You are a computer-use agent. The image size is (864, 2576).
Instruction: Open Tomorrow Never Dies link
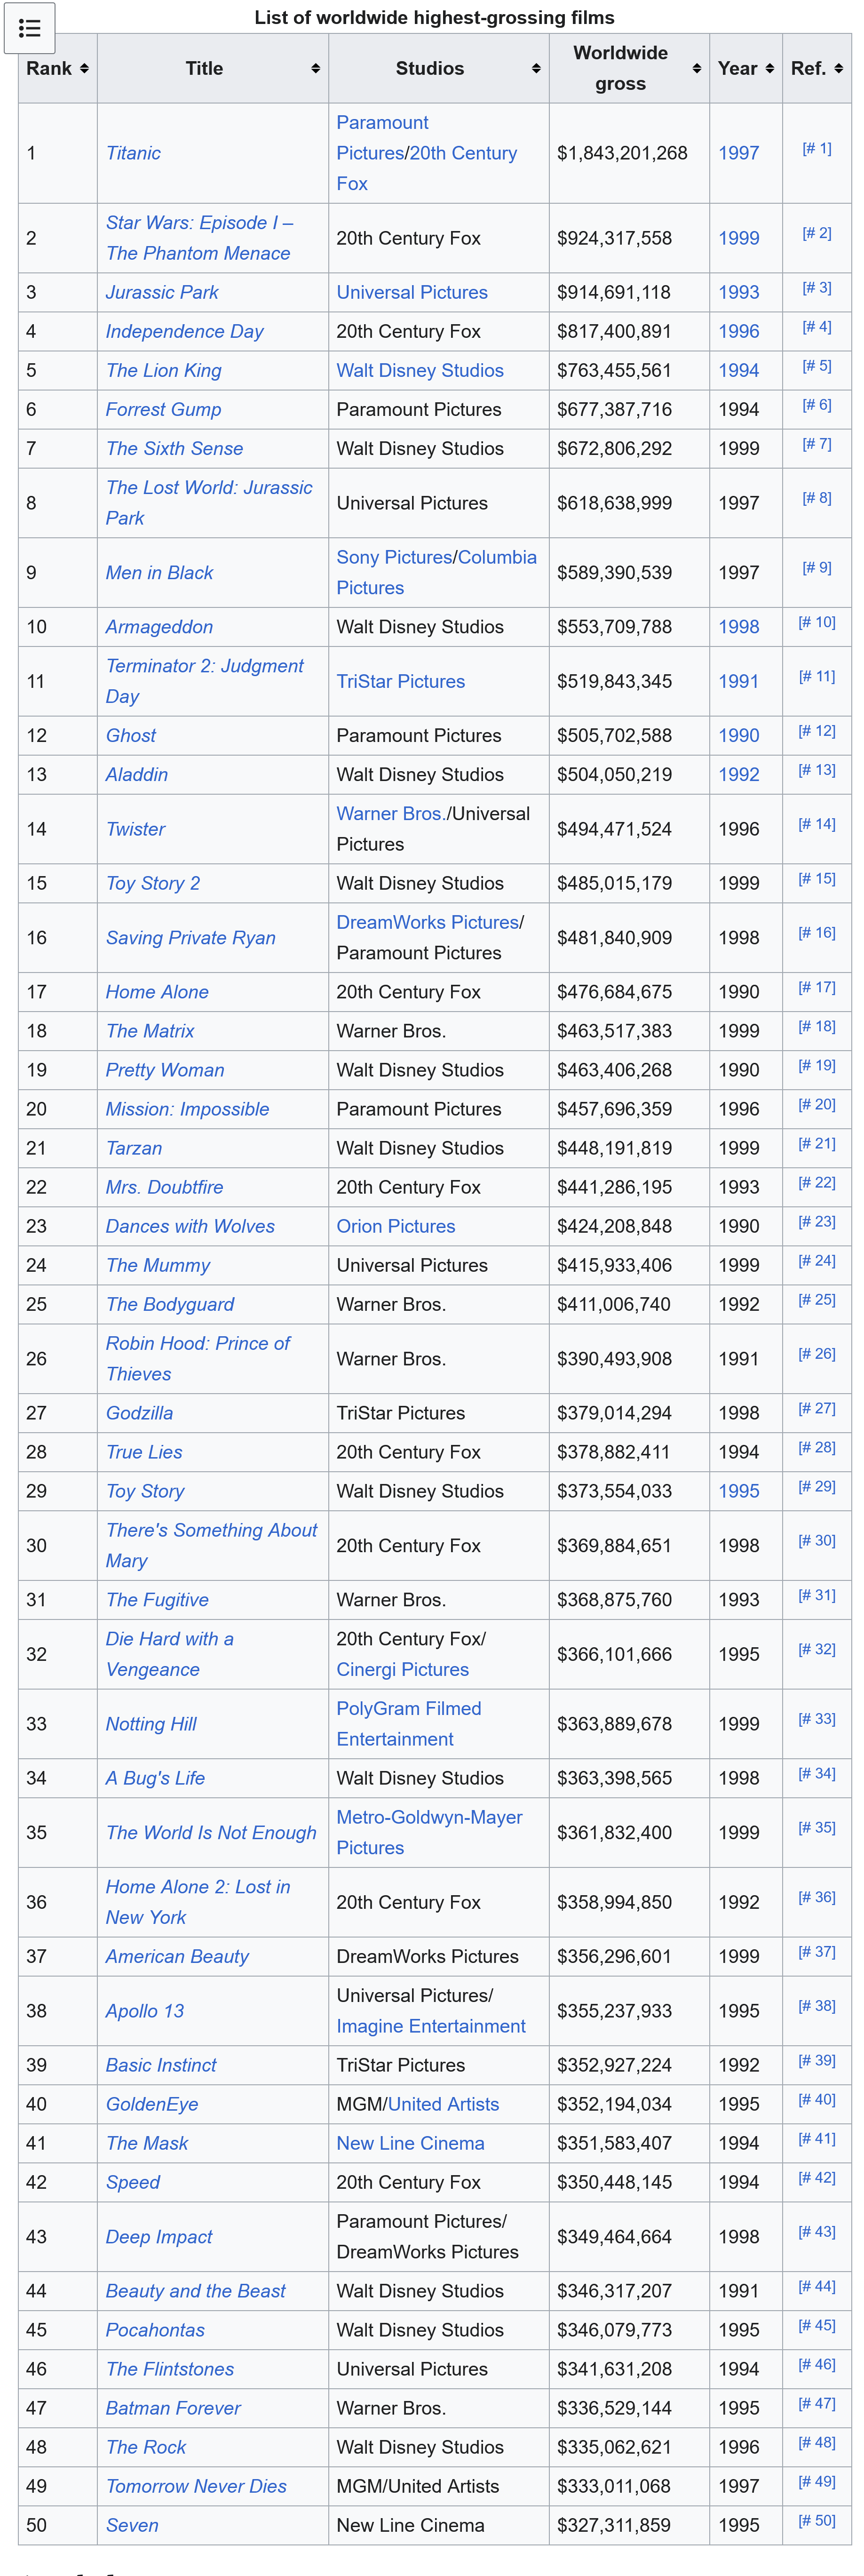pos(196,2486)
